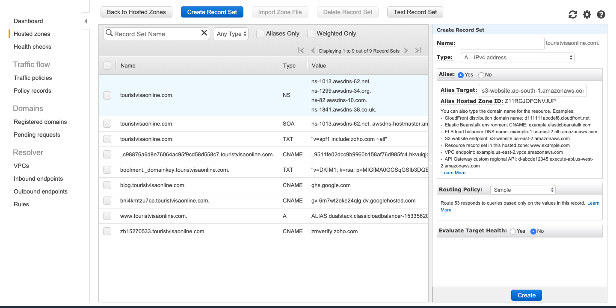Click the record set Name input field
This screenshot has height=308, width=616.
502,43
